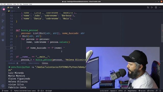Open the Terminal menu

coord(25,4)
